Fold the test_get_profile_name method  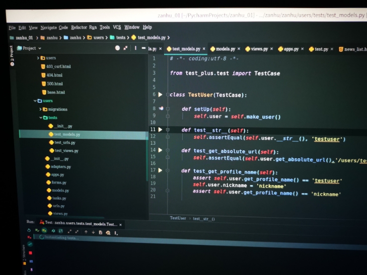(168, 170)
